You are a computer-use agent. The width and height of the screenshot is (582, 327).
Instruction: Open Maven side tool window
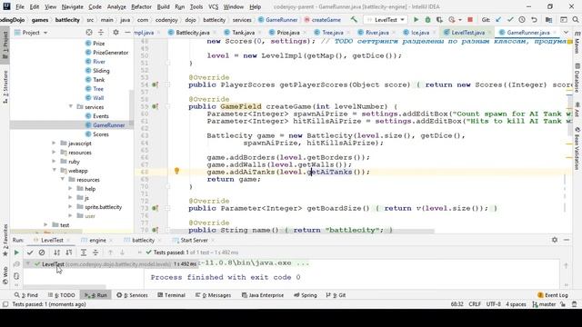(577, 43)
